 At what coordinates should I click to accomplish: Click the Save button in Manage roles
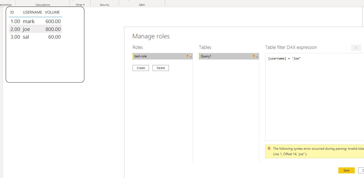pyautogui.click(x=346, y=170)
